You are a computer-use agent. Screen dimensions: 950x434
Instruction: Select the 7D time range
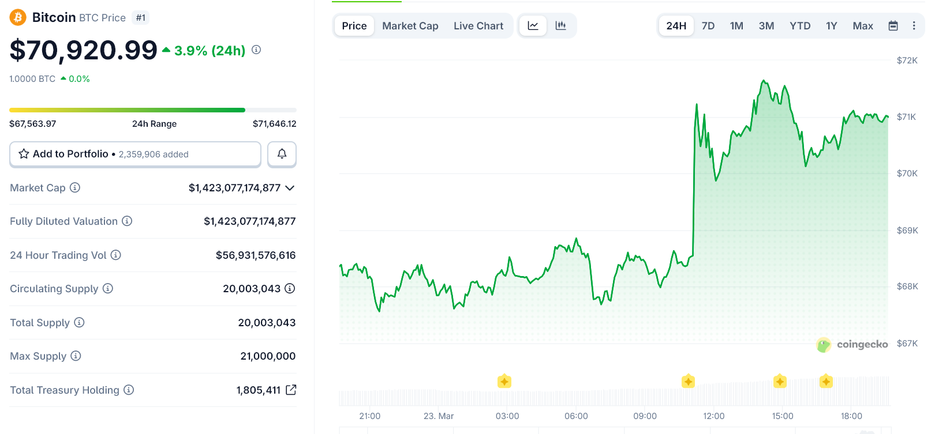708,26
